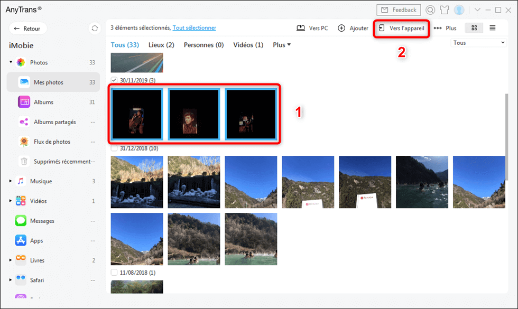Check the 11/08/2018 date group checkbox
Image resolution: width=518 pixels, height=309 pixels.
click(114, 272)
